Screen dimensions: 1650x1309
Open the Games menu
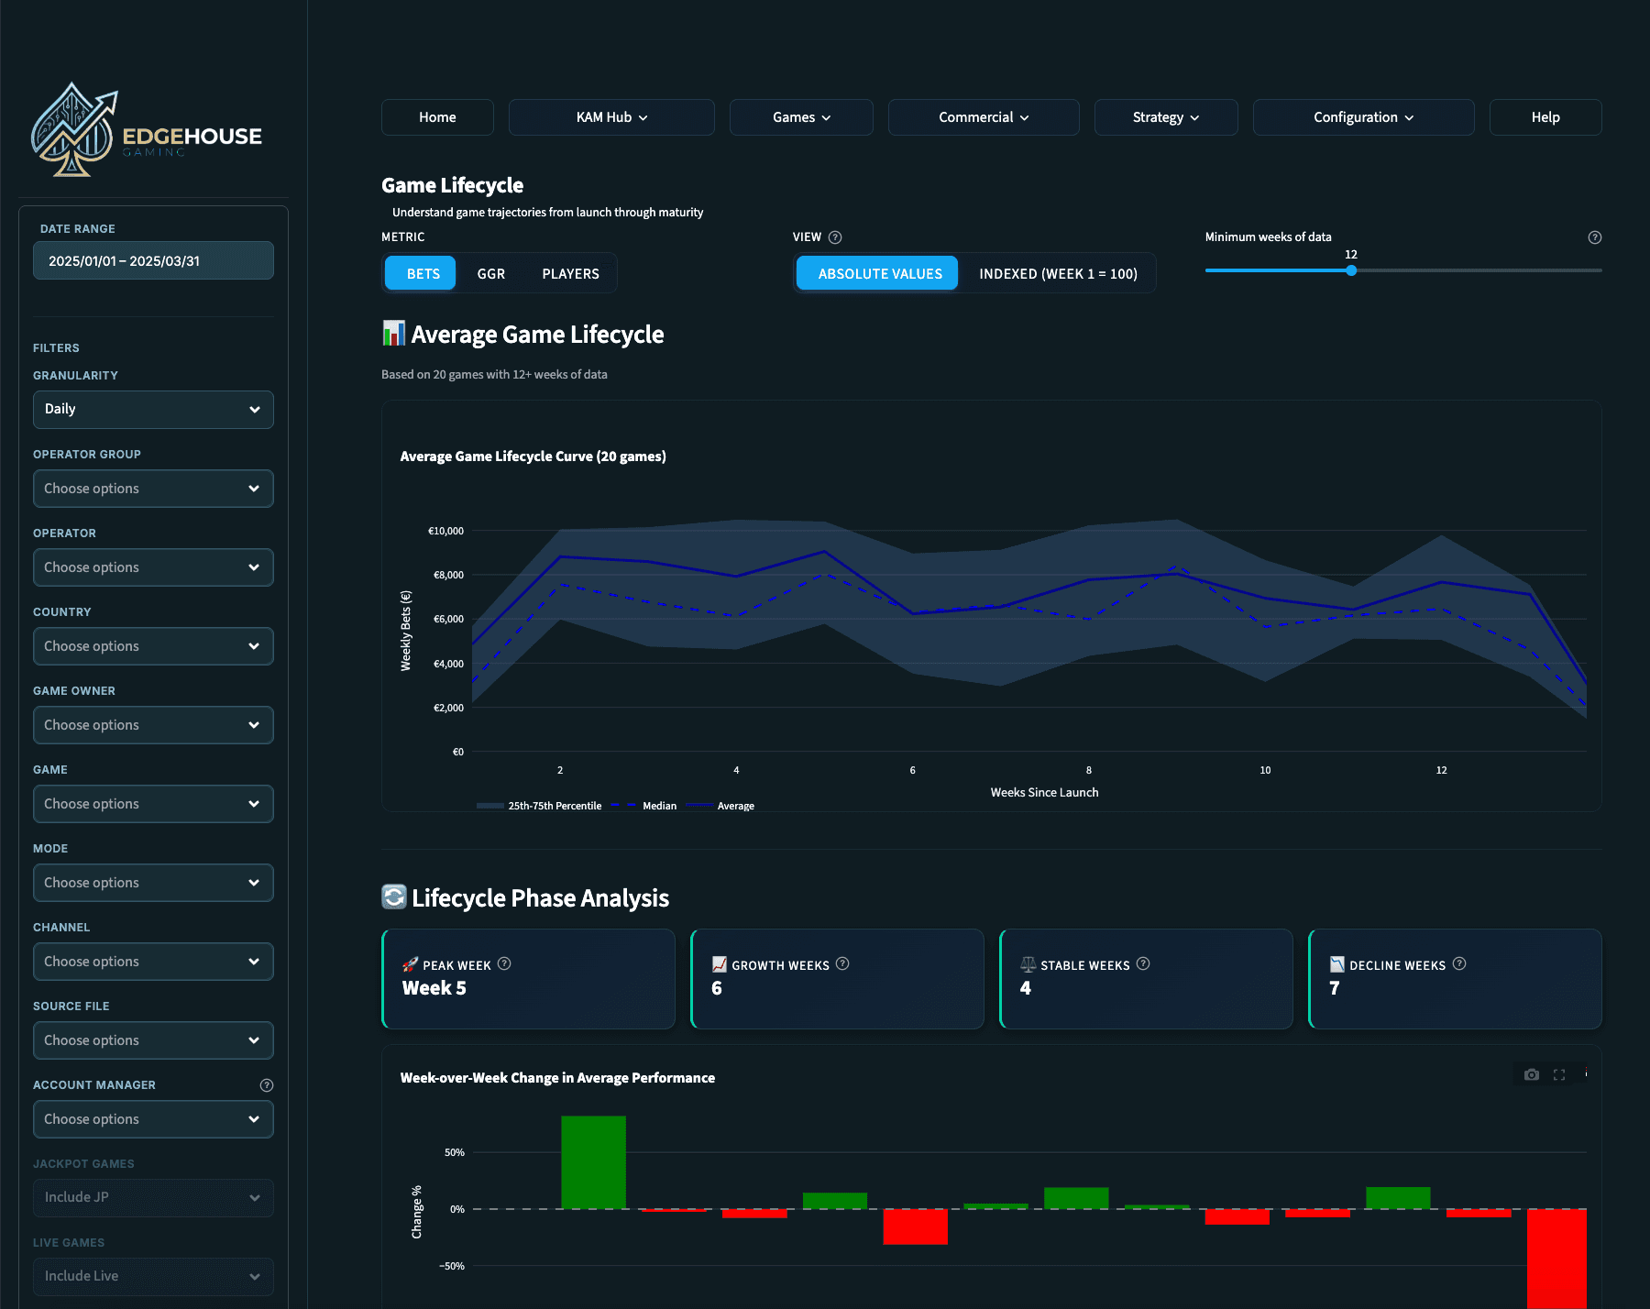click(x=801, y=117)
